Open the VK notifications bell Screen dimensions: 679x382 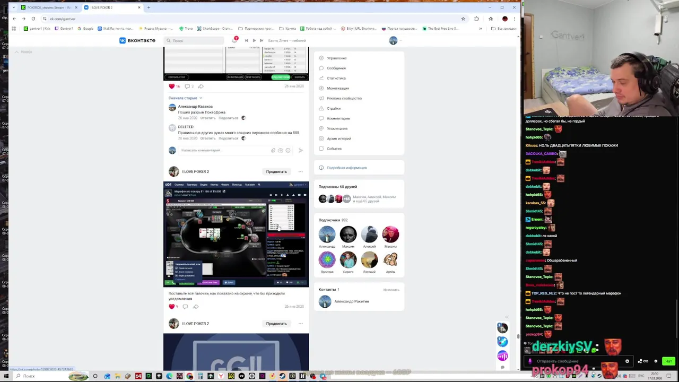234,40
